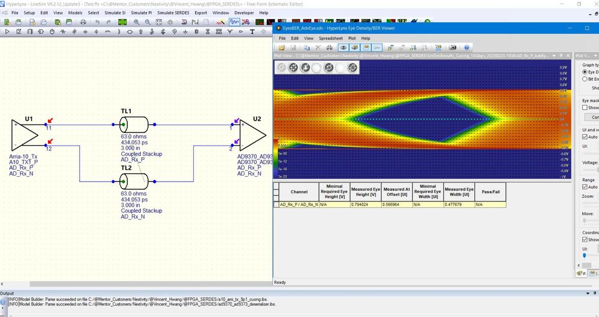The height and width of the screenshot is (317, 599).
Task: Click the AD_Rx_P / AD_Rx_N channel cell
Action: coord(299,204)
